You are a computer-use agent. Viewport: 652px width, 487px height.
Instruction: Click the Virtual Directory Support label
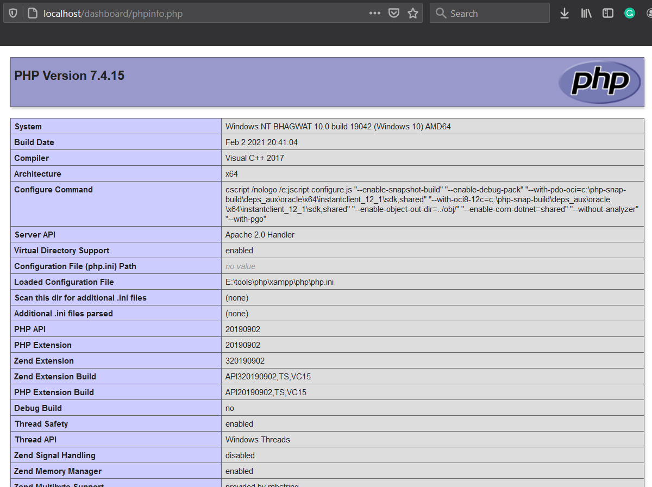tap(62, 251)
